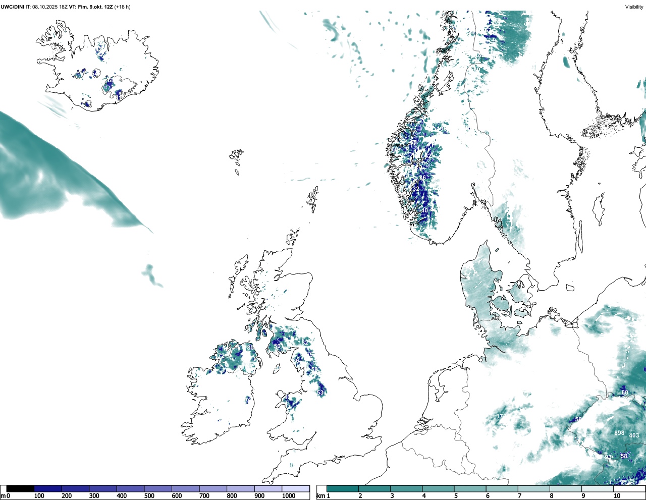Click the '898' visibility value on the map
Viewport: 646px width, 500px height.
coord(619,433)
